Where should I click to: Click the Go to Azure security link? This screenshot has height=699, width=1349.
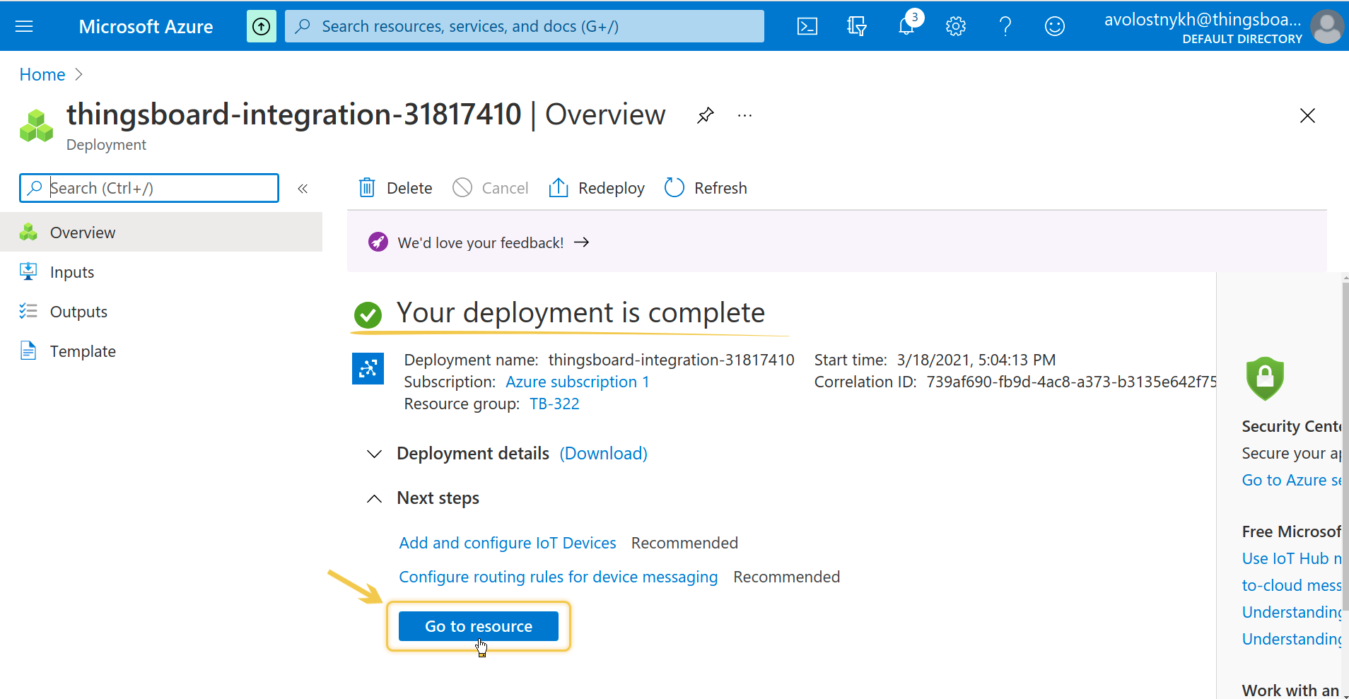pos(1292,480)
